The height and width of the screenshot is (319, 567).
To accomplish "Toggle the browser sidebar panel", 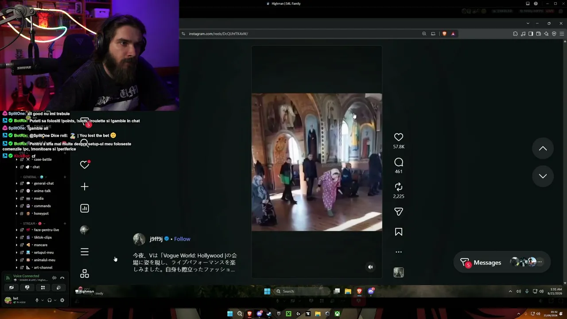I will [531, 34].
